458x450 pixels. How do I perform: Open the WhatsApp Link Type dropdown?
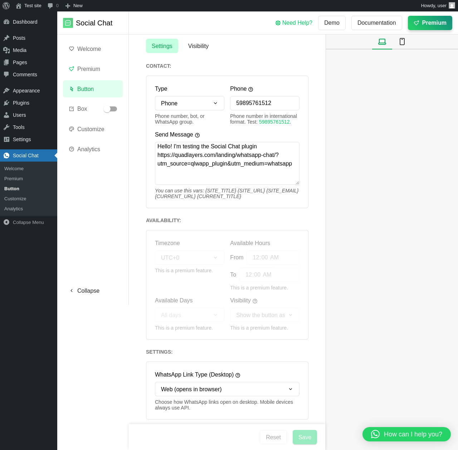click(227, 389)
